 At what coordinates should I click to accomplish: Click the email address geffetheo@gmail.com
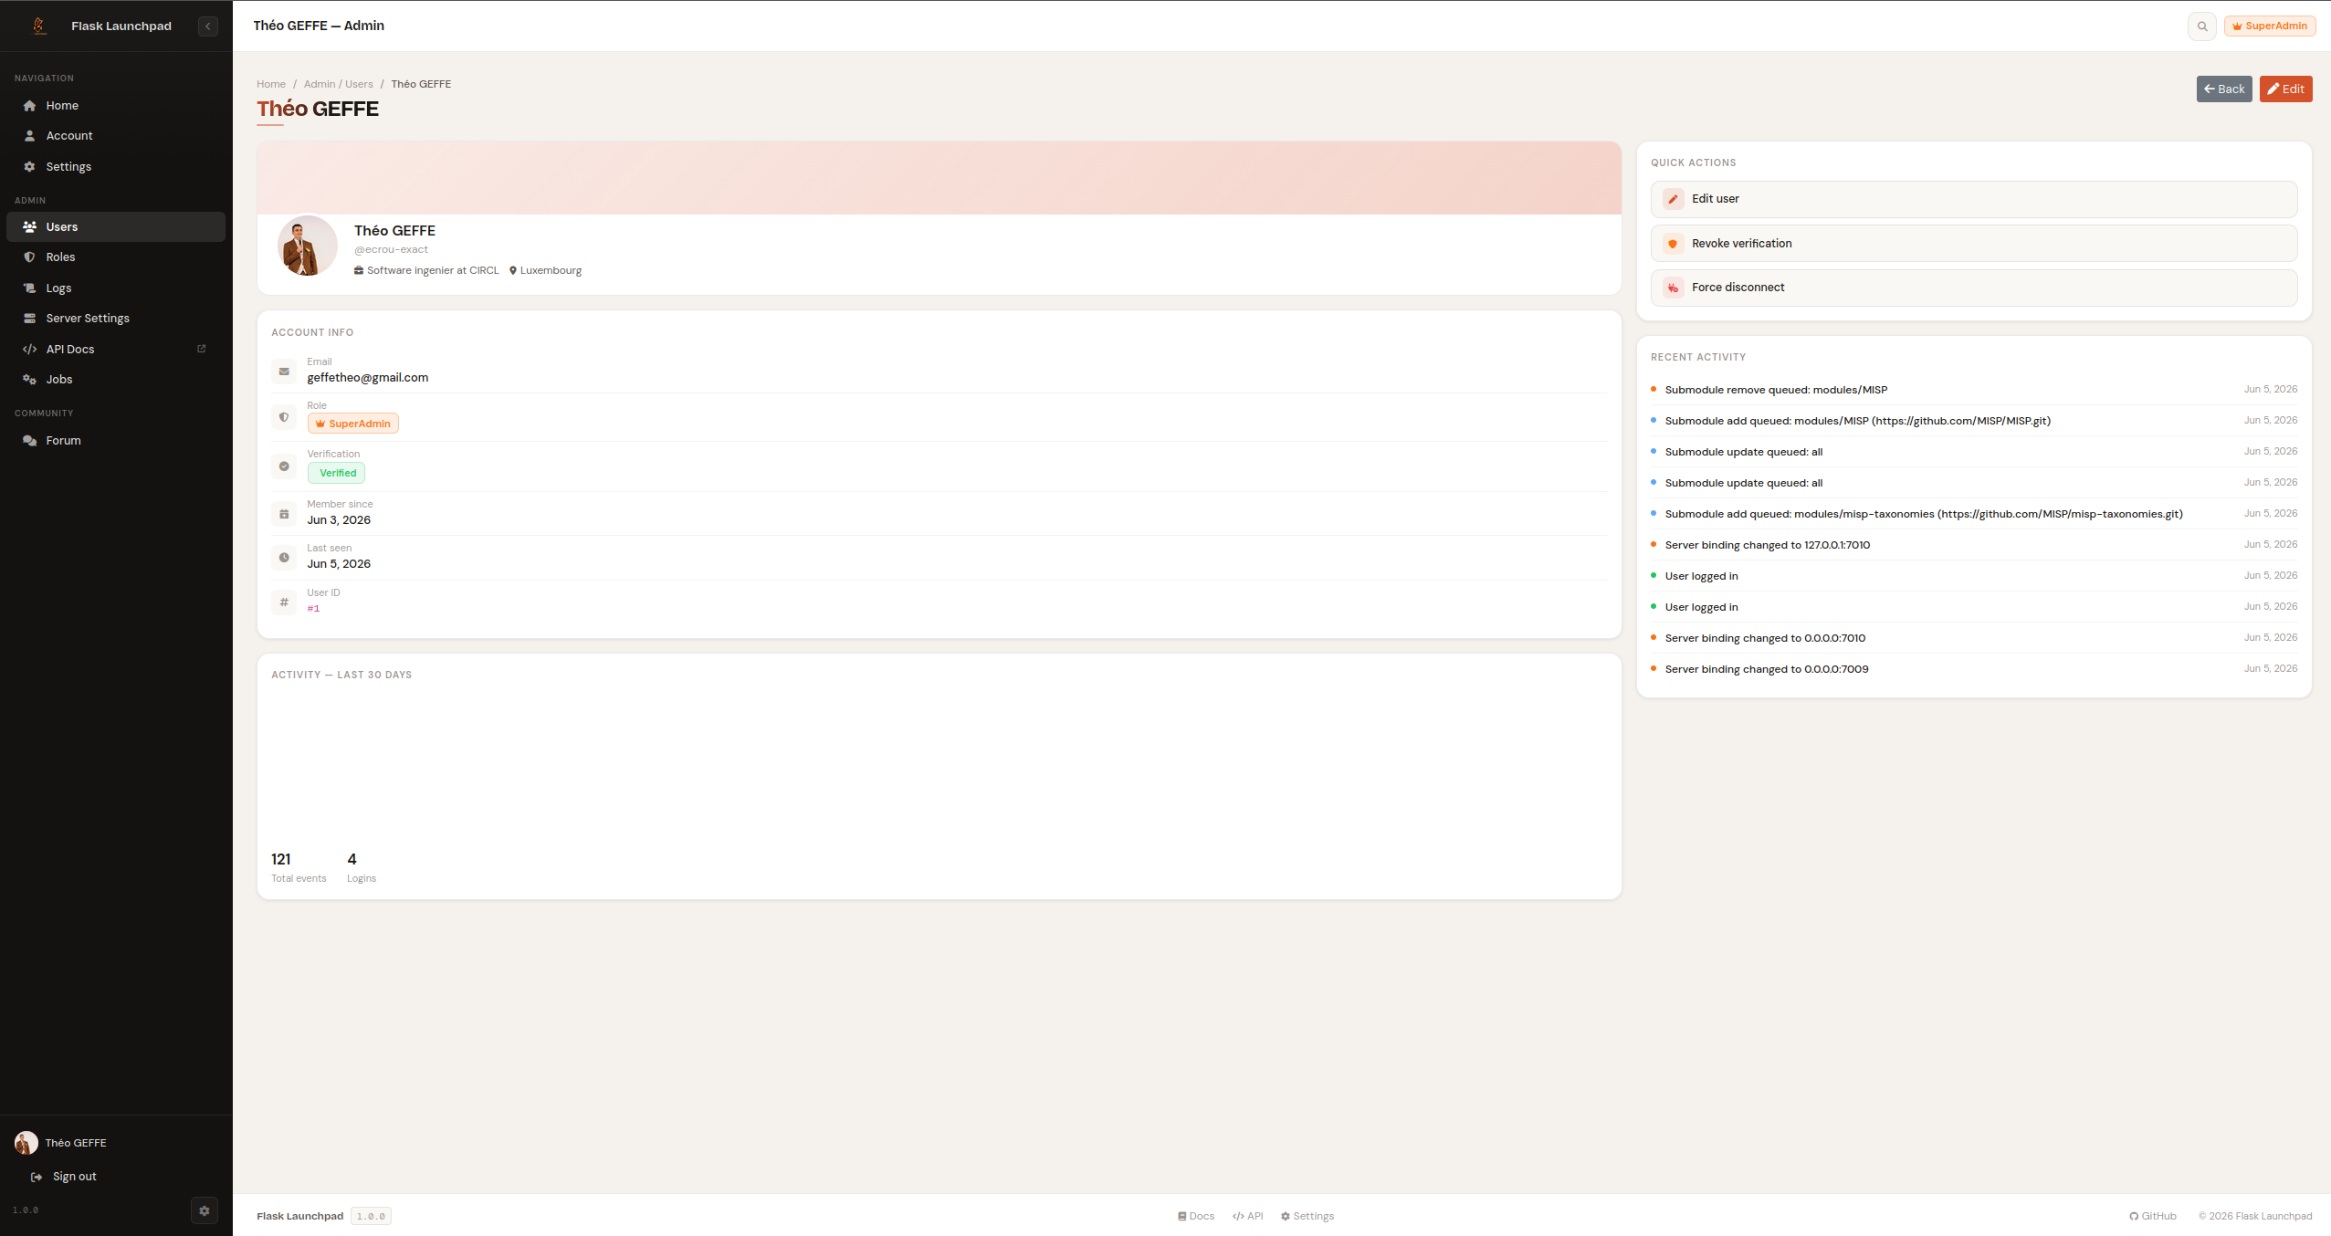tap(367, 378)
